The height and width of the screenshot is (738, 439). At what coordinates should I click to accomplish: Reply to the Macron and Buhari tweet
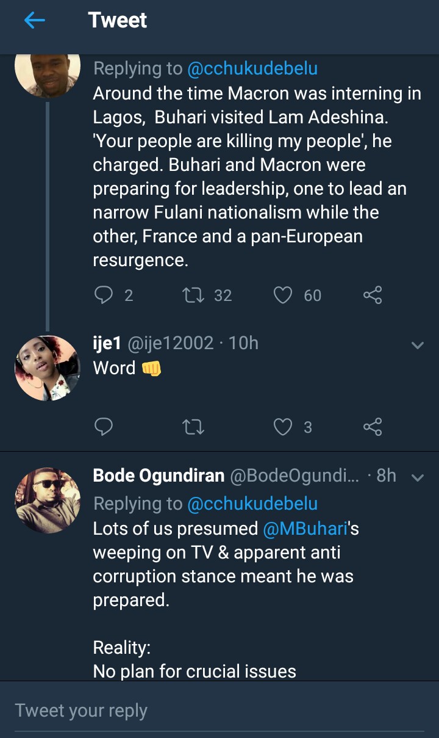(x=104, y=295)
